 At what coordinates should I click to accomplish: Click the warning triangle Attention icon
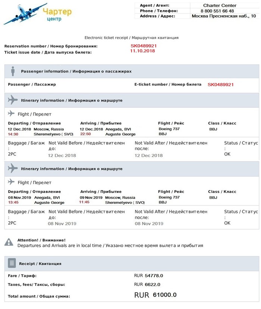pyautogui.click(x=9, y=242)
